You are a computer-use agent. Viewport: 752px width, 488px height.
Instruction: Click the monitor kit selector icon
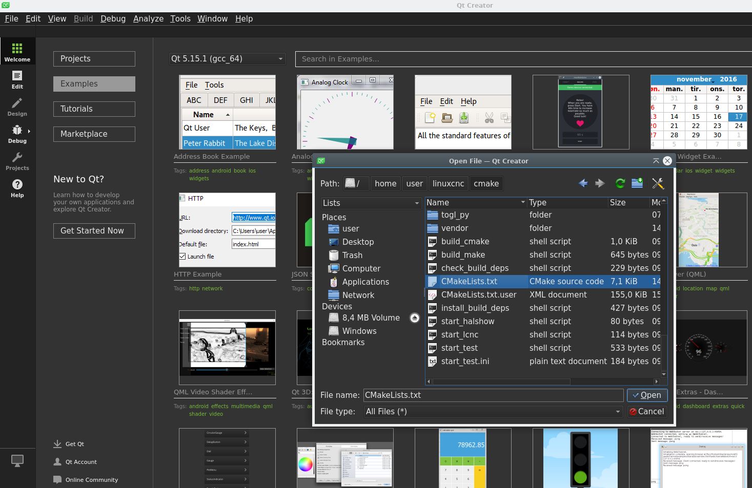pyautogui.click(x=17, y=461)
